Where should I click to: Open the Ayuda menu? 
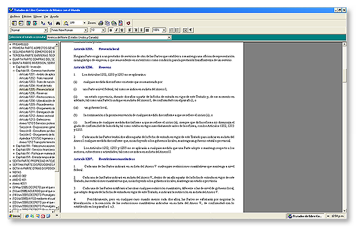pos(55,16)
